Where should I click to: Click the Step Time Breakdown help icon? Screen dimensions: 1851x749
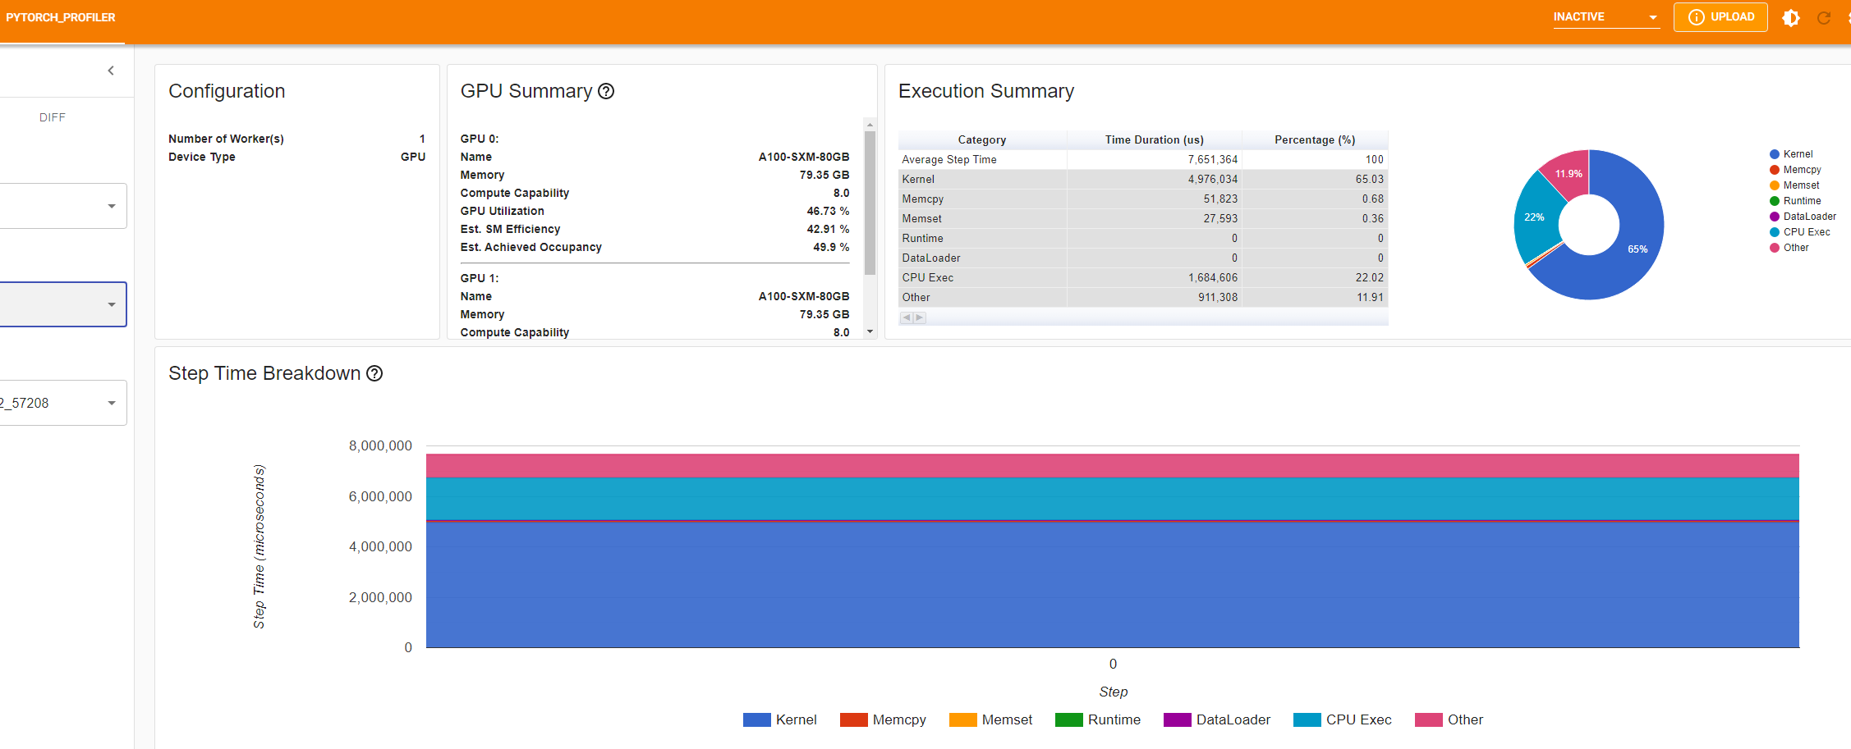374,373
